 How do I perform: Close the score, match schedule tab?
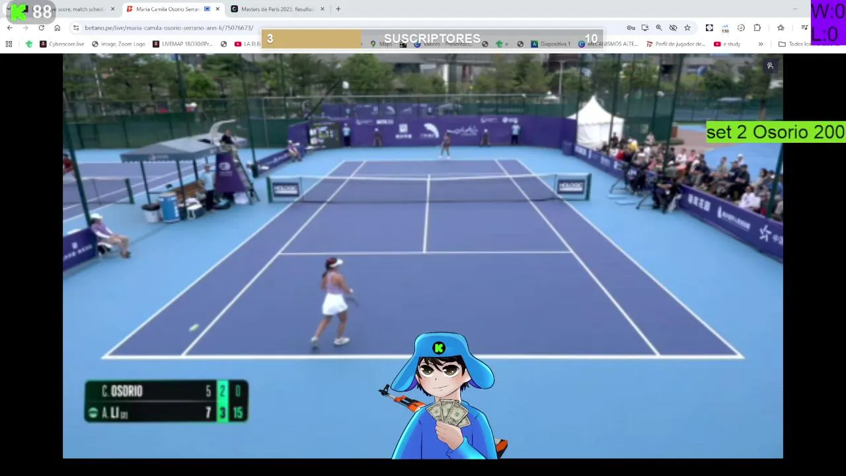click(112, 9)
